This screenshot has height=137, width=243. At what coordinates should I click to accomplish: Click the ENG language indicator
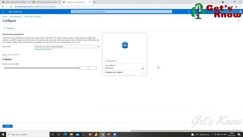point(225,134)
